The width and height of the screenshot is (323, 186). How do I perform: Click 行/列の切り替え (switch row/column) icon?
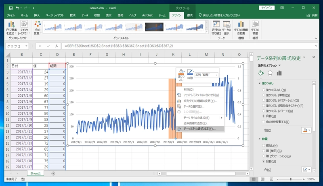(x=216, y=28)
